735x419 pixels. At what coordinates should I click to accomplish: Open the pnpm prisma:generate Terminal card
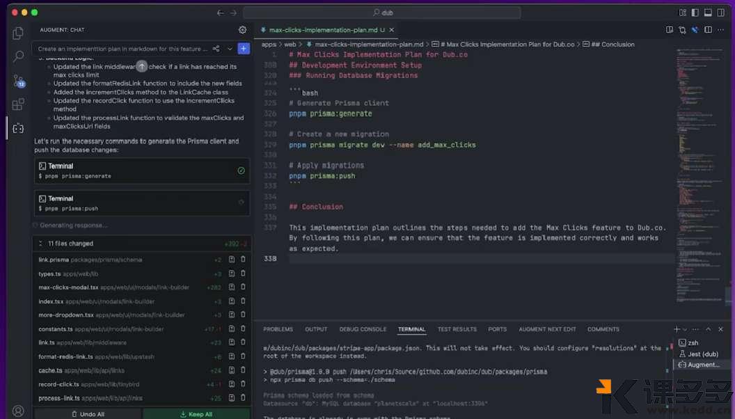(141, 171)
